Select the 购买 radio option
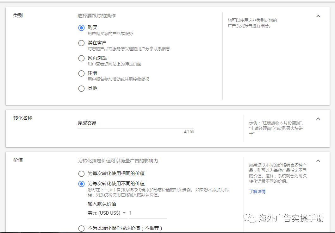The height and width of the screenshot is (233, 335). (81, 28)
